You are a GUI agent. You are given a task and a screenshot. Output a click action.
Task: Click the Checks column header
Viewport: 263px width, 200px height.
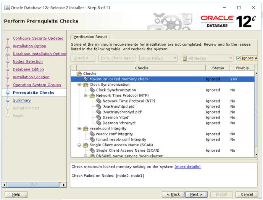pos(141,68)
